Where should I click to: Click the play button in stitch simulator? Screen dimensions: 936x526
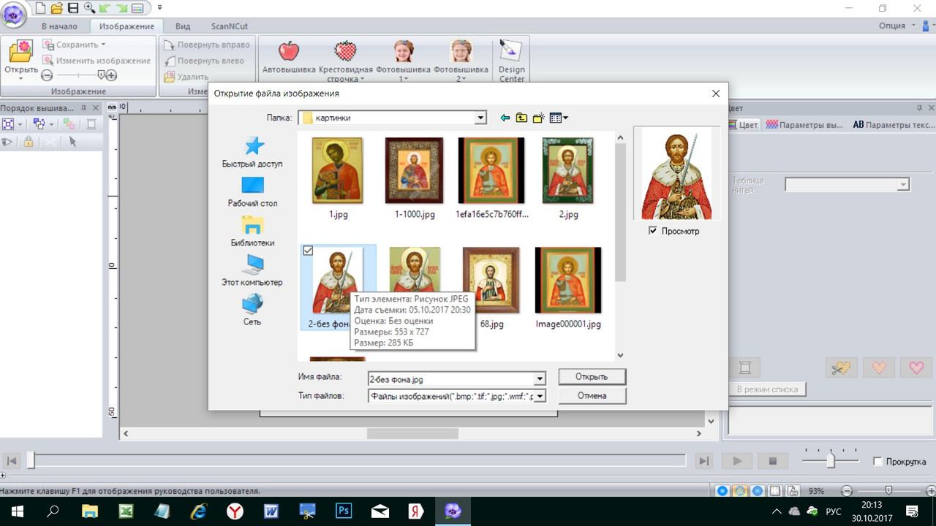pyautogui.click(x=737, y=461)
